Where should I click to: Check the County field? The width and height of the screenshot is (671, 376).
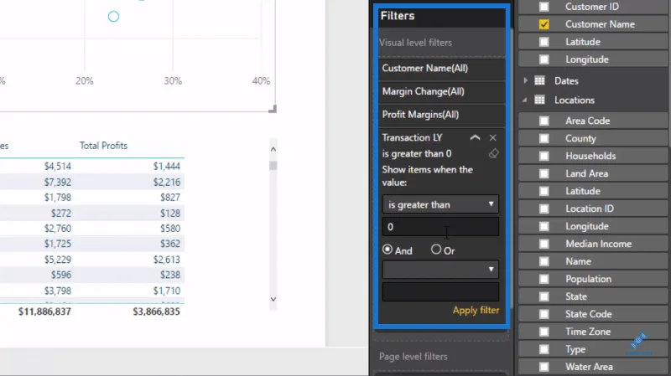point(544,138)
